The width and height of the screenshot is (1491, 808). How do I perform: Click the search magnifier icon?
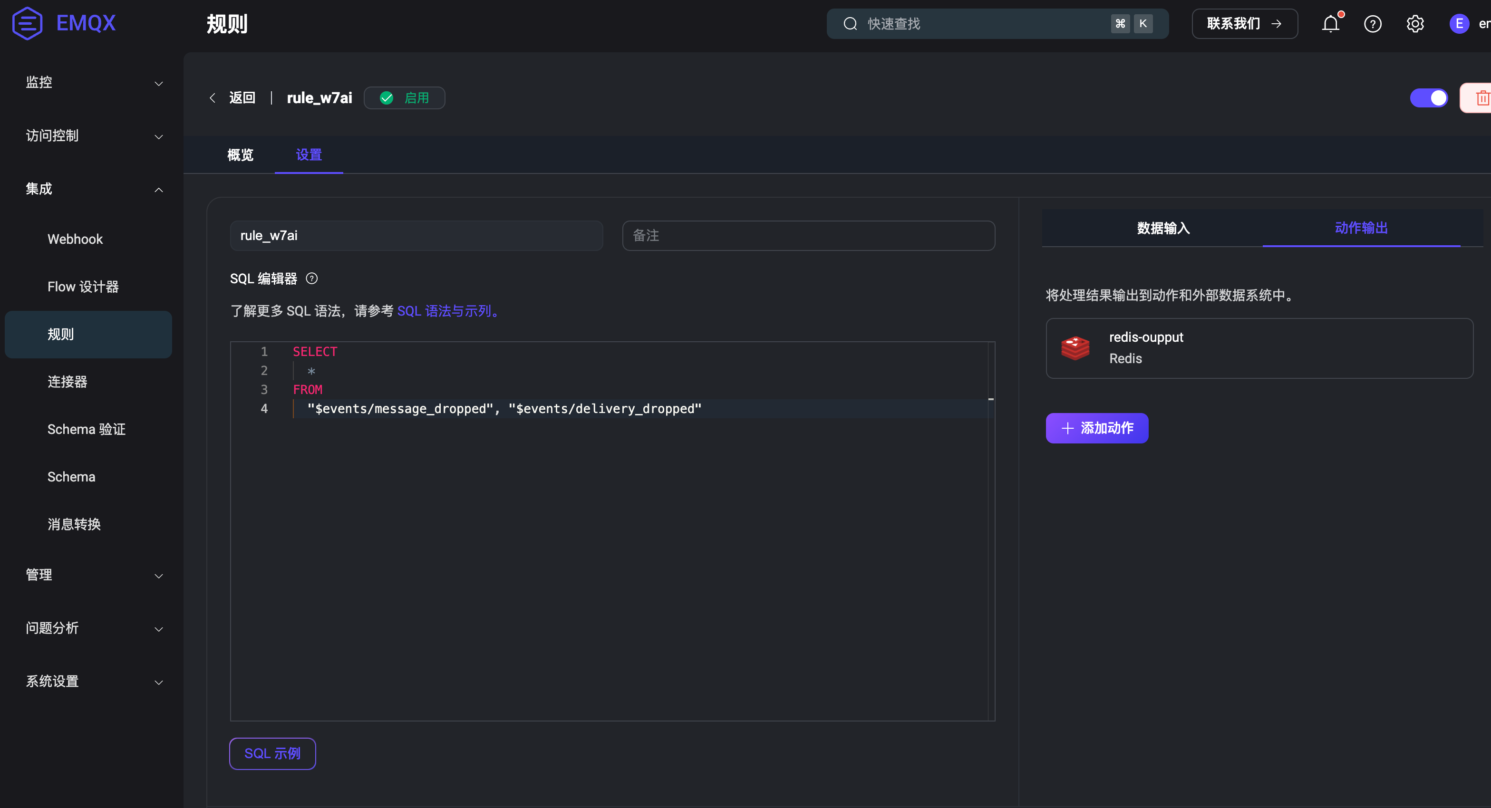point(850,24)
